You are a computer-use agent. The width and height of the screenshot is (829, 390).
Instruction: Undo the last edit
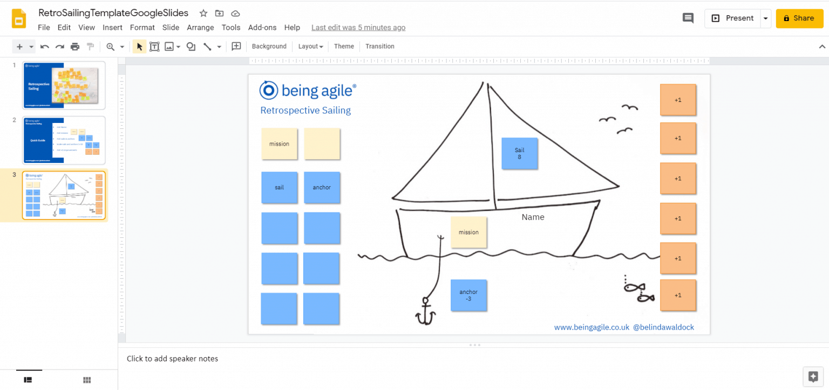click(x=44, y=46)
